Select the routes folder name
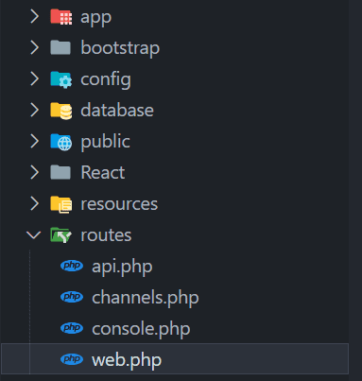Viewport: 362px width, 381px height. point(106,235)
